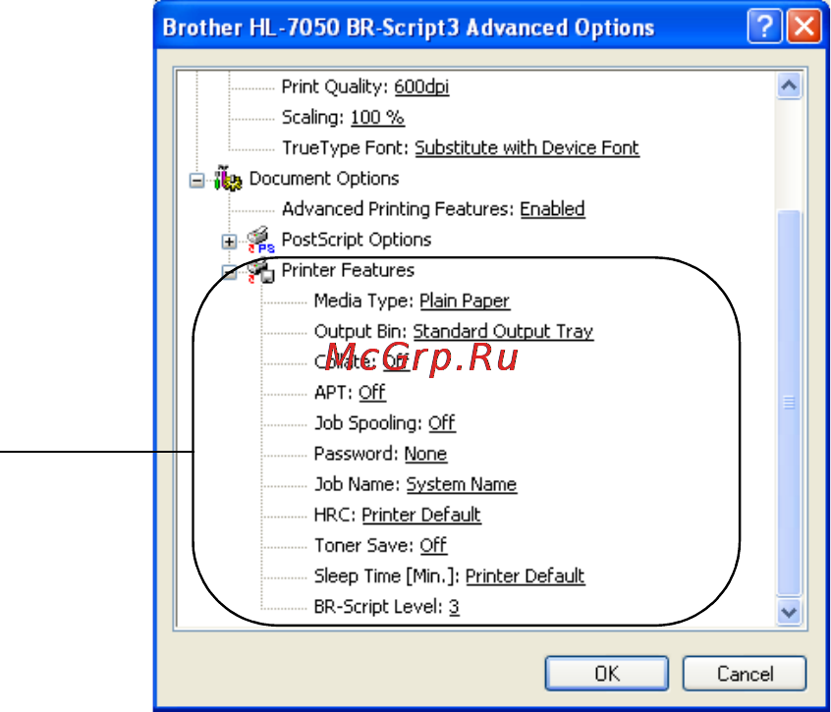Confirm settings with the OK button

[x=607, y=674]
